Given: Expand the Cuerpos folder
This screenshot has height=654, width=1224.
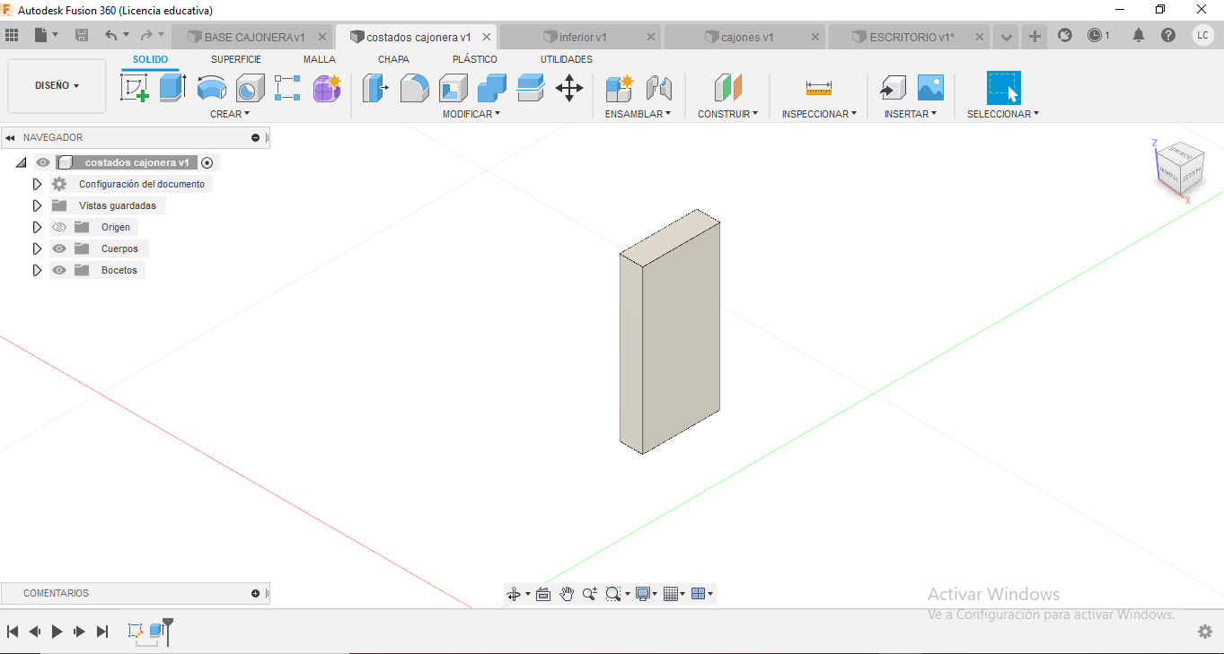Looking at the screenshot, I should pyautogui.click(x=37, y=249).
